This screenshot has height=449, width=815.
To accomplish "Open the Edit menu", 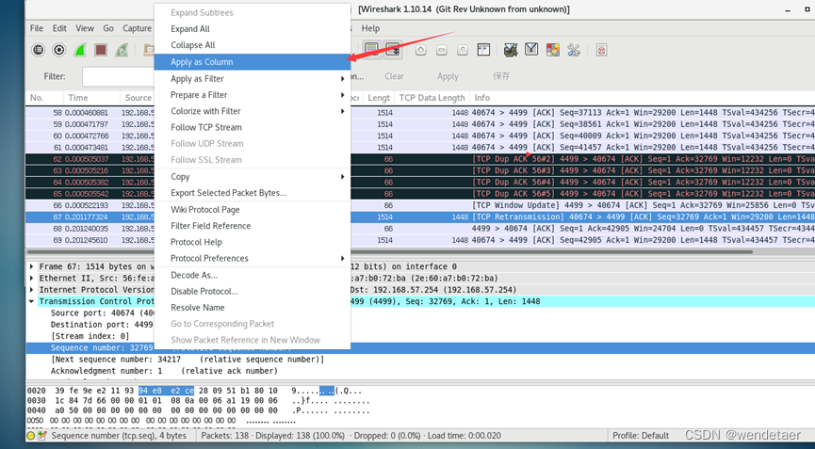I will pos(59,28).
